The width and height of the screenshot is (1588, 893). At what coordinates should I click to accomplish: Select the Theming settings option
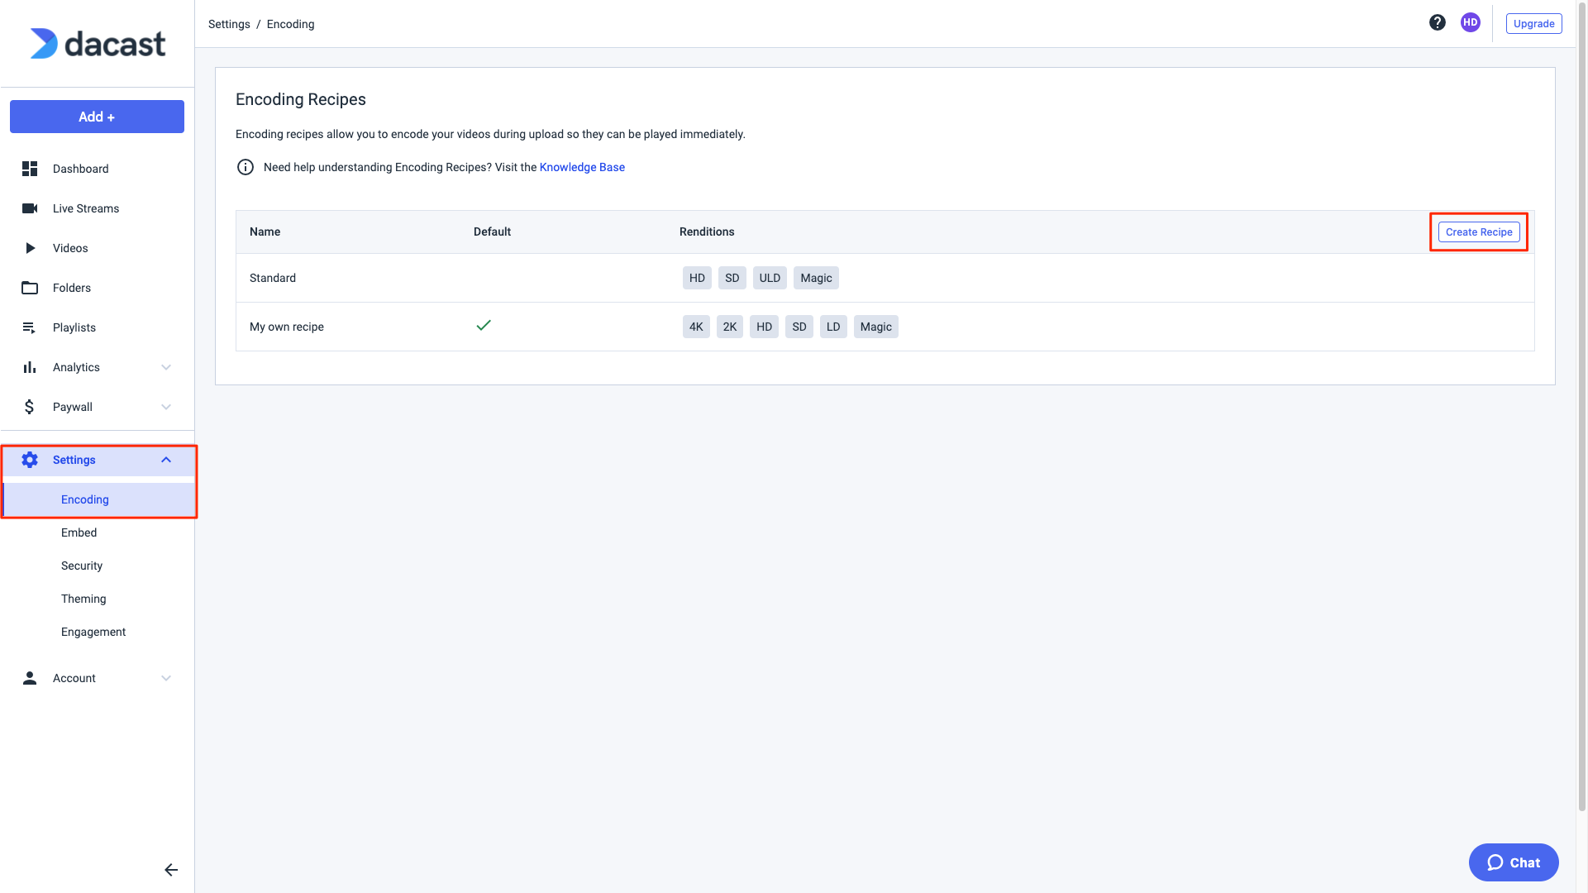83,598
